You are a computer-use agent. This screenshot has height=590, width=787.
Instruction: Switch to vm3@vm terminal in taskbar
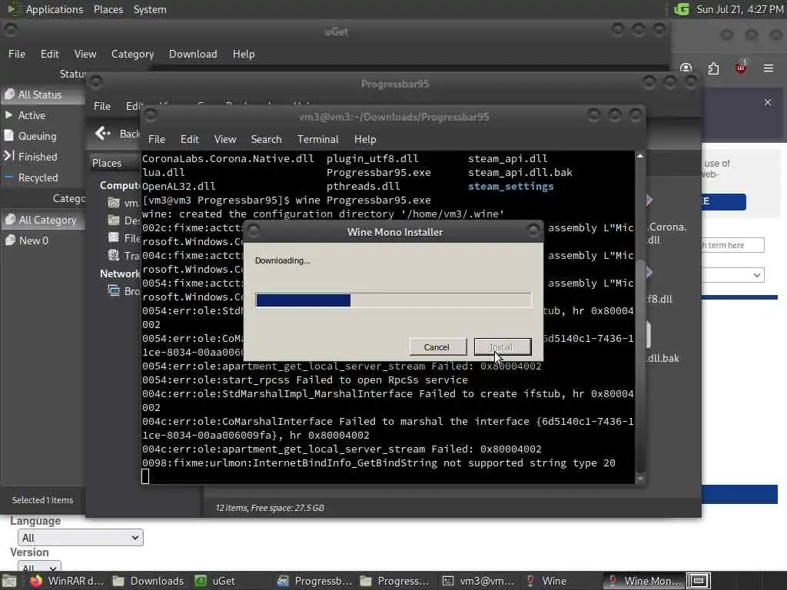(478, 581)
